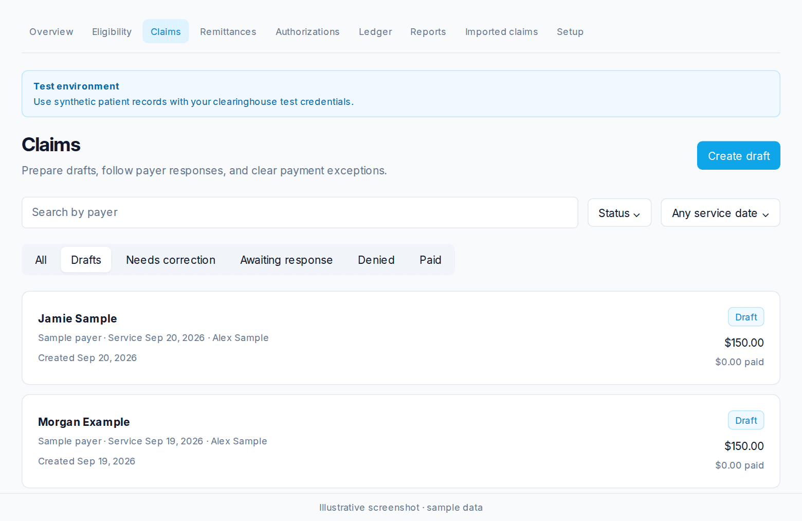Click the Draft badge on Jamie Sample
This screenshot has width=802, height=521.
746,317
